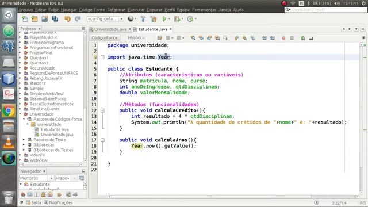
Task: Click the Uncomment icon in editor toolbar
Action: coord(311,38)
